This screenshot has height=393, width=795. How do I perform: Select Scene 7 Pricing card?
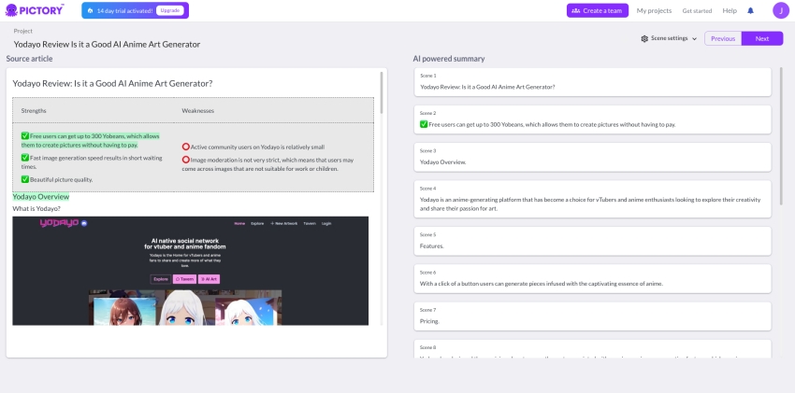592,316
